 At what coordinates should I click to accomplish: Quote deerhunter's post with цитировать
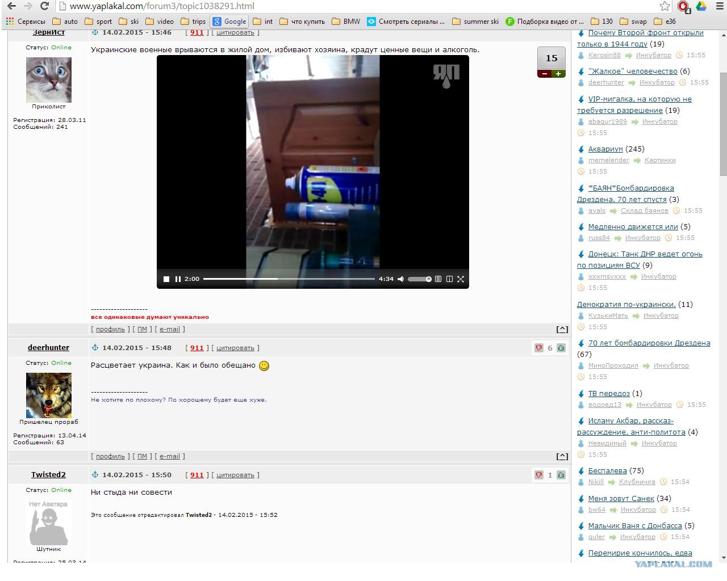point(235,348)
